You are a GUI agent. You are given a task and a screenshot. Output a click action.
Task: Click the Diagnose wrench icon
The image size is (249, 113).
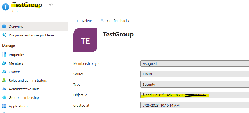[4, 35]
